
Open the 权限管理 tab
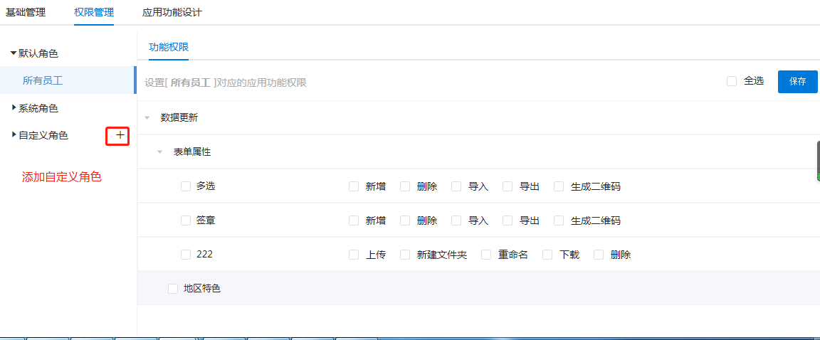coord(94,13)
